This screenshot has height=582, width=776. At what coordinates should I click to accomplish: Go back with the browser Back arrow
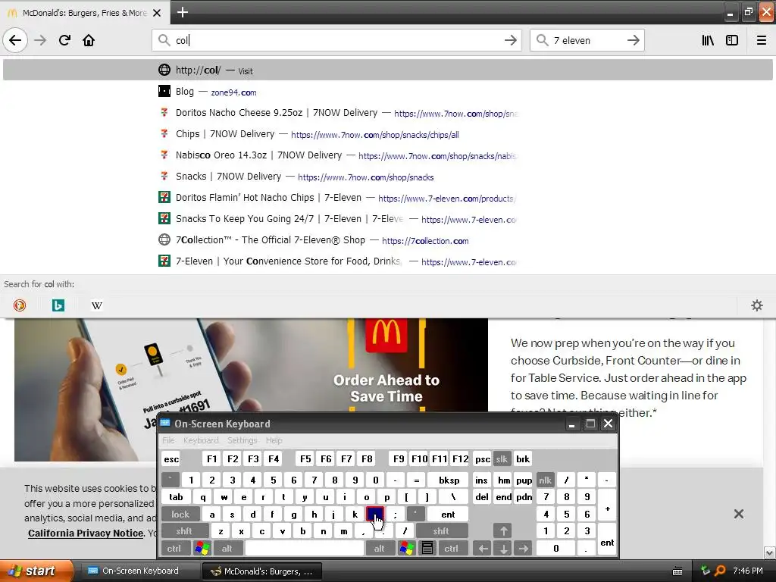pyautogui.click(x=15, y=40)
